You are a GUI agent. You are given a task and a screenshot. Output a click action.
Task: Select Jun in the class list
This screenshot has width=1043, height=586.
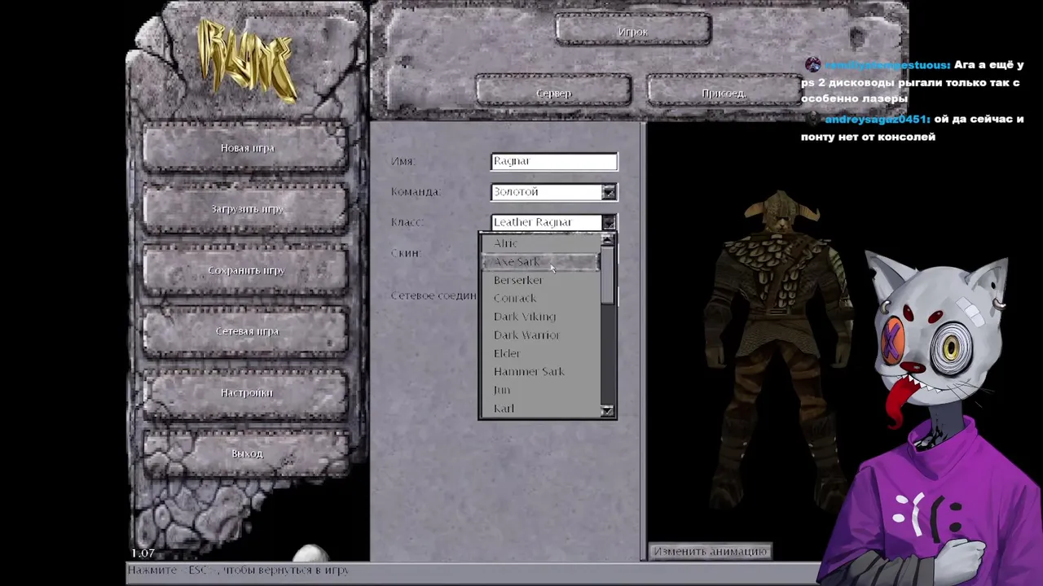pyautogui.click(x=541, y=390)
